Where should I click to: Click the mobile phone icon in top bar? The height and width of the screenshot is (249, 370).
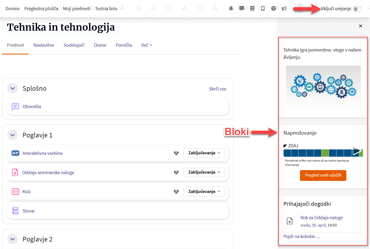[263, 9]
